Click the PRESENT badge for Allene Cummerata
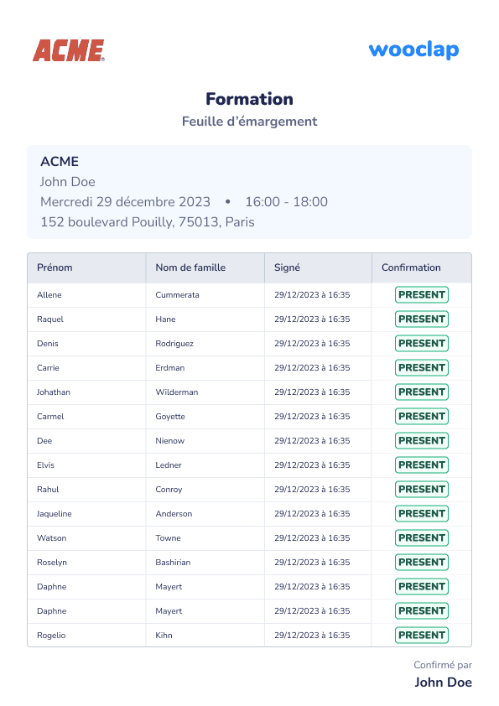Image resolution: width=499 pixels, height=706 pixels. pyautogui.click(x=422, y=295)
